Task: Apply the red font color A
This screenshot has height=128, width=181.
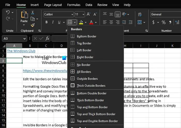Action: tap(91, 22)
